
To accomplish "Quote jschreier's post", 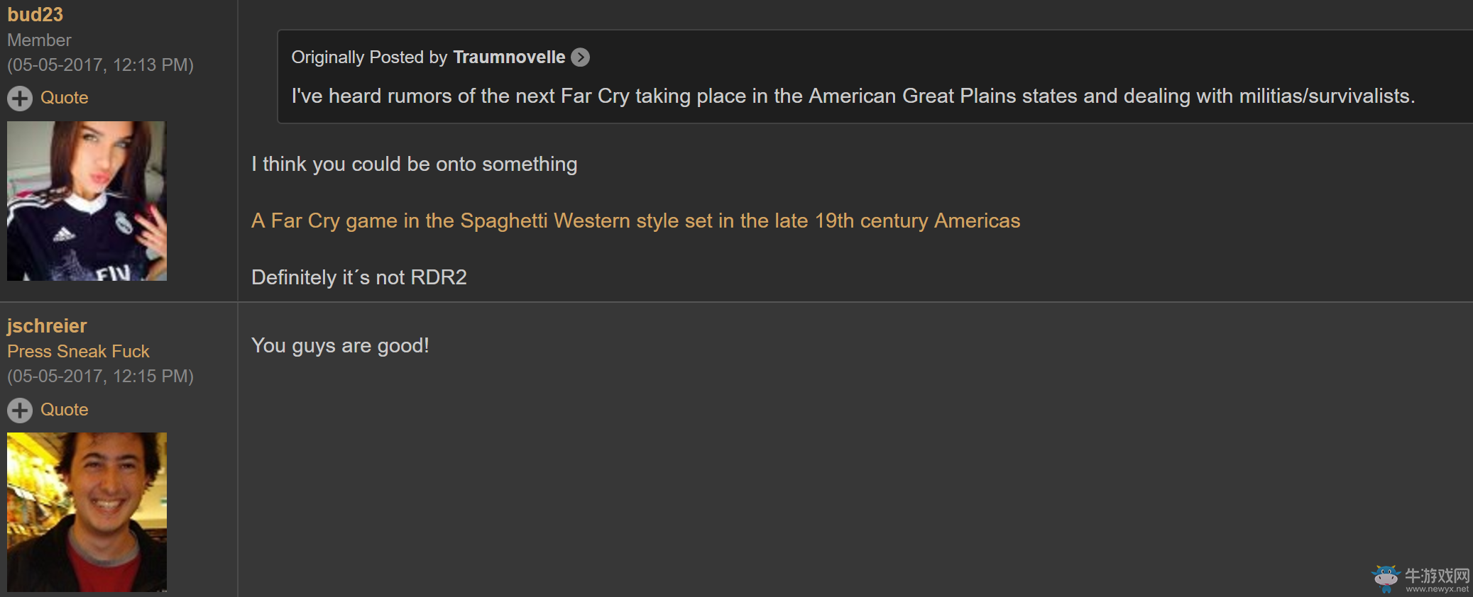I will 64,410.
